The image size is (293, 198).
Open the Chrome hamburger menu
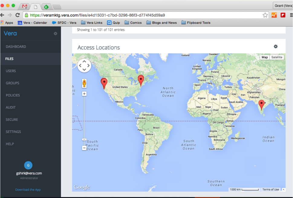(x=291, y=15)
